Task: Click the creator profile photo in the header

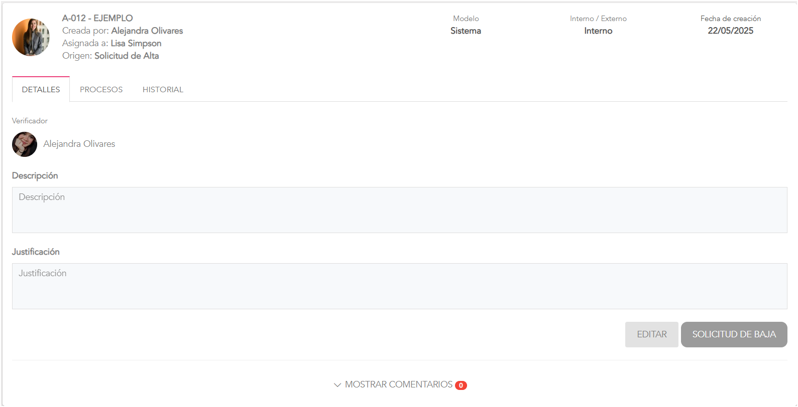Action: pos(31,38)
